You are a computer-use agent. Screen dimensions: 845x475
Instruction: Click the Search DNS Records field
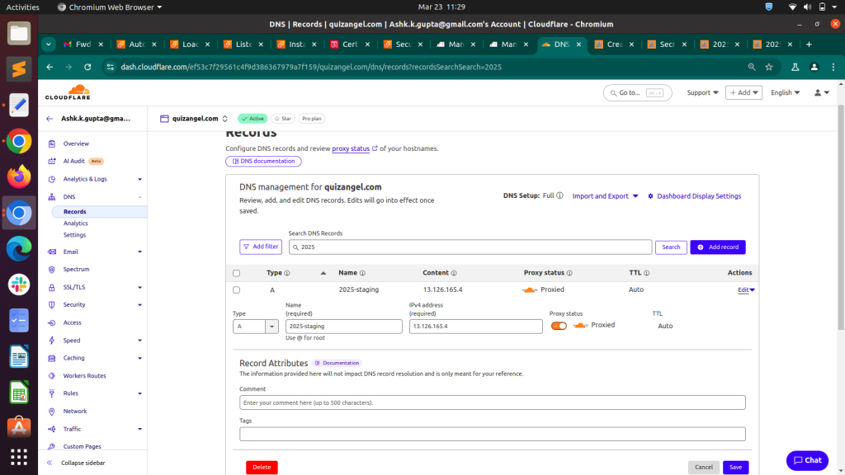pyautogui.click(x=470, y=247)
